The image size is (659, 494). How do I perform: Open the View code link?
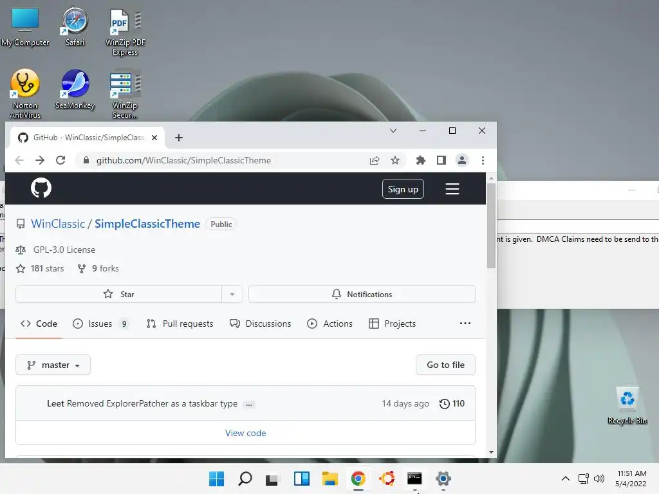click(245, 433)
